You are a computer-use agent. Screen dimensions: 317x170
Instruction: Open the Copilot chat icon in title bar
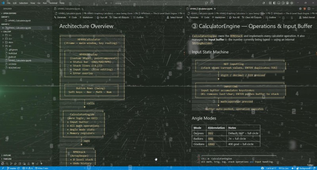(206, 3)
